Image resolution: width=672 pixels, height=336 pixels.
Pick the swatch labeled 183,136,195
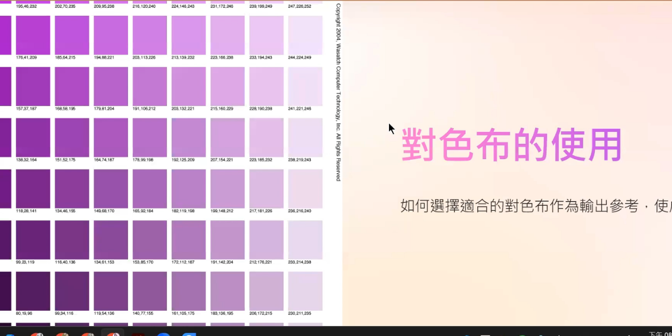coord(227,291)
